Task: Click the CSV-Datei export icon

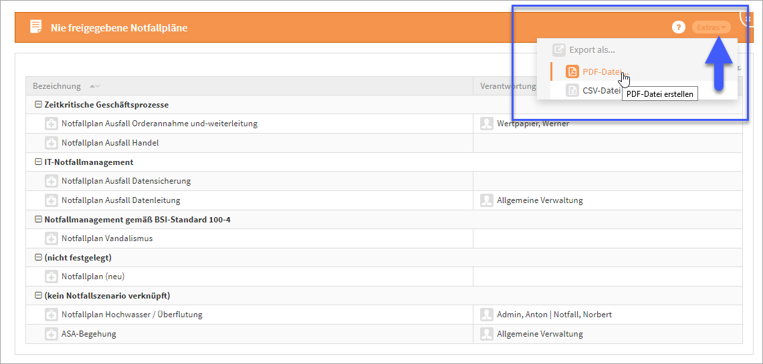Action: 572,90
